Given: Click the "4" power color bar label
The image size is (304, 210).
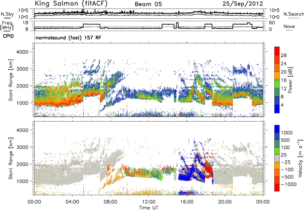Looking at the screenshot, I should (x=282, y=105).
